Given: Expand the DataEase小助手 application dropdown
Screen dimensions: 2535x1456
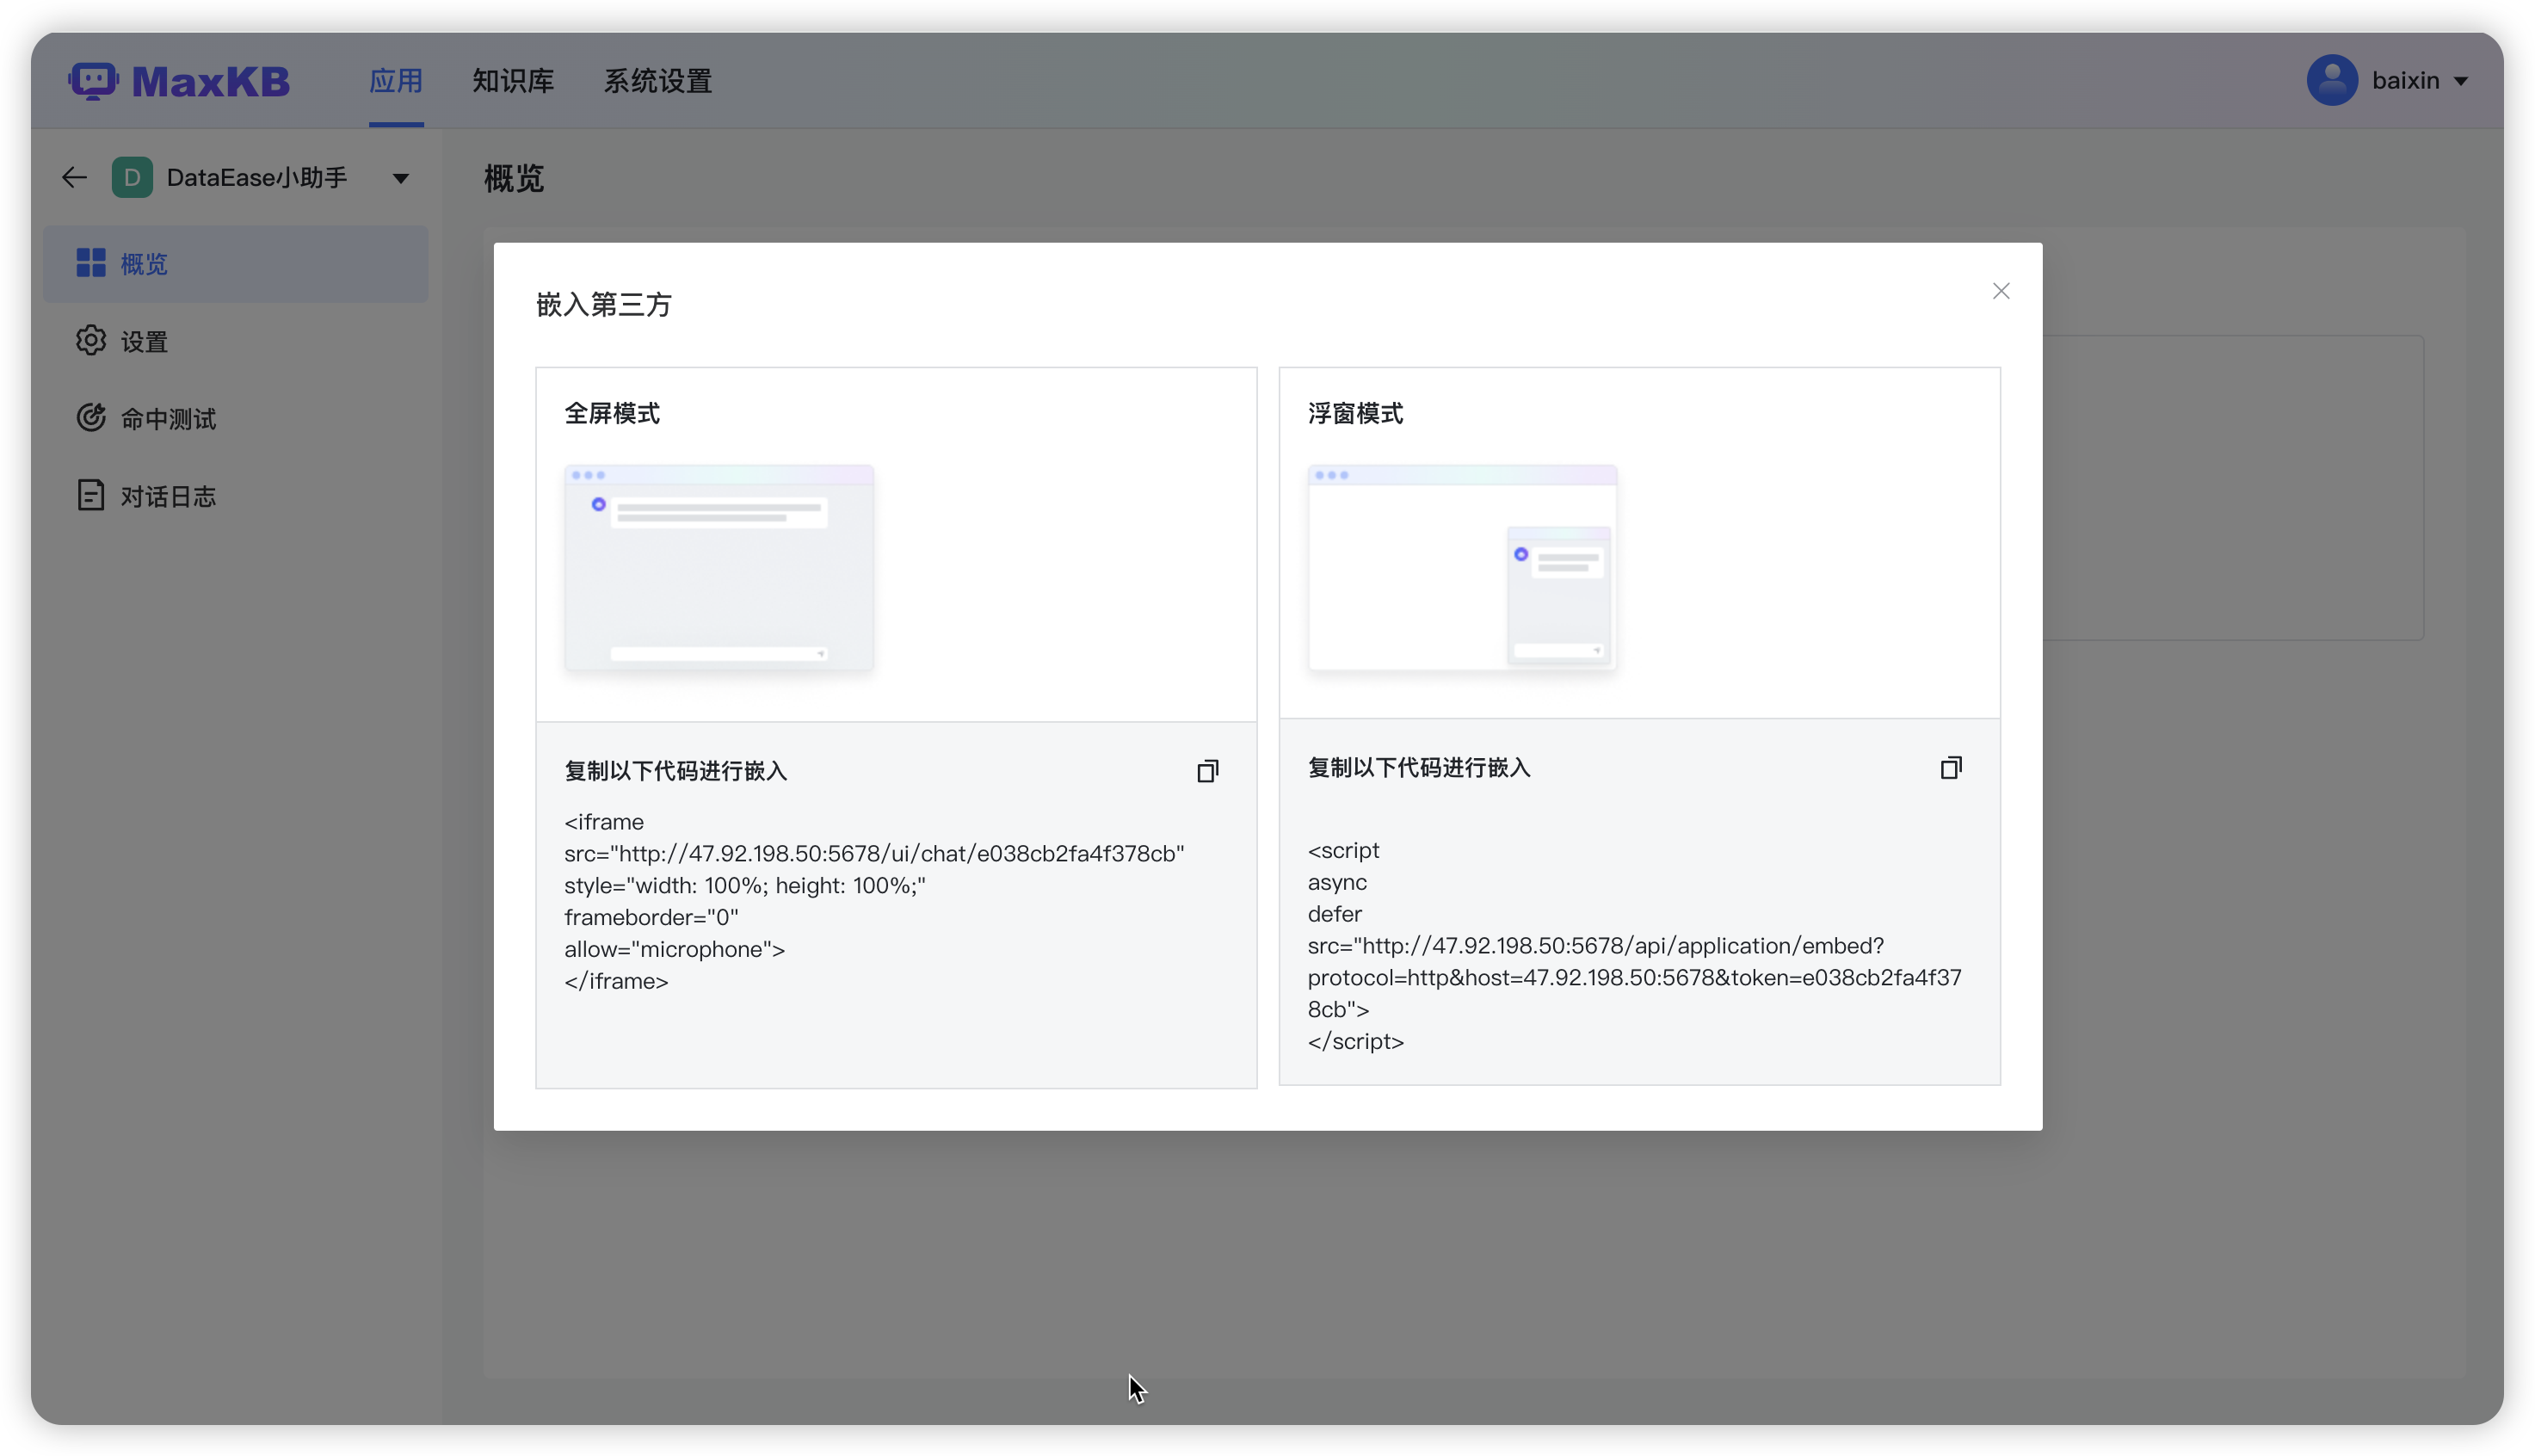Looking at the screenshot, I should click(401, 179).
